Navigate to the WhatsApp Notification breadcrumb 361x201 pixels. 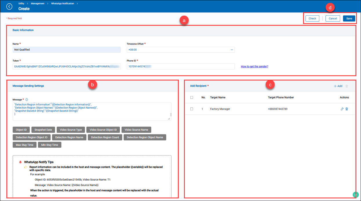click(x=62, y=3)
